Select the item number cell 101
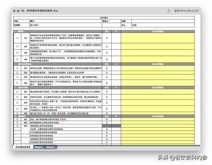This screenshot has height=165, width=212. 25,38
